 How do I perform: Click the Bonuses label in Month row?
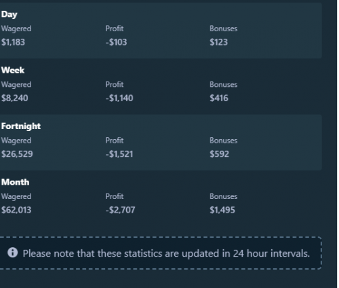pos(224,196)
